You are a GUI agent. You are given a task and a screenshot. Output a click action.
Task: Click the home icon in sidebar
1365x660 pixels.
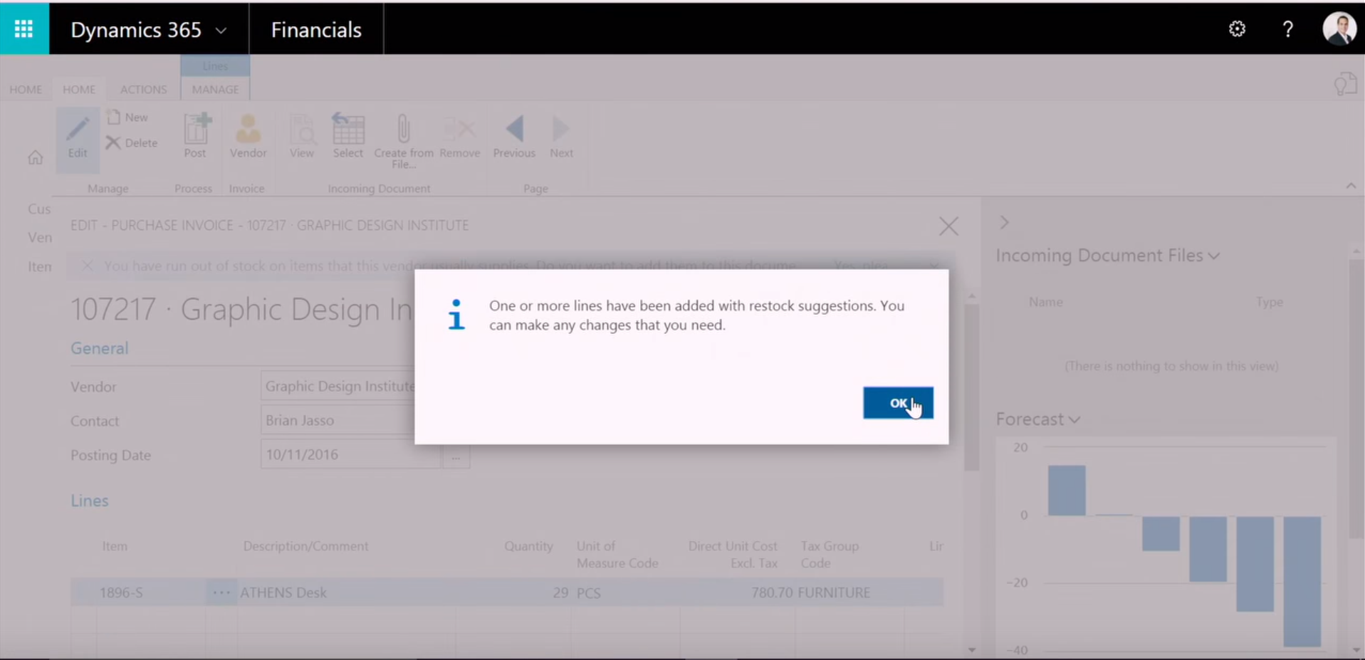coord(36,157)
